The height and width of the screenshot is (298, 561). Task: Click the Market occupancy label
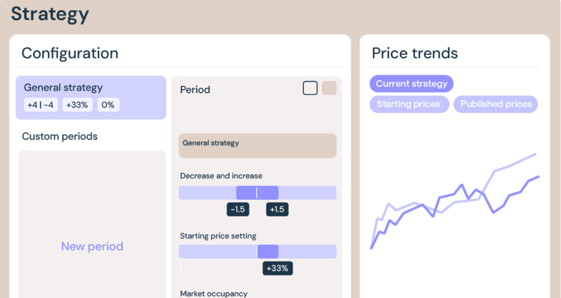[214, 293]
